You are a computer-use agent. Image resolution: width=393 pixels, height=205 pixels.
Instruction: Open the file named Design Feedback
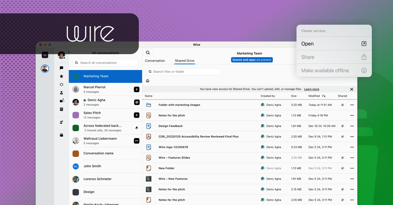pyautogui.click(x=170, y=126)
